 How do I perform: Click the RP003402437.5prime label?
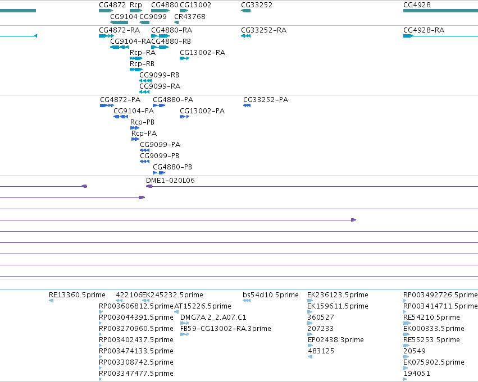click(136, 340)
